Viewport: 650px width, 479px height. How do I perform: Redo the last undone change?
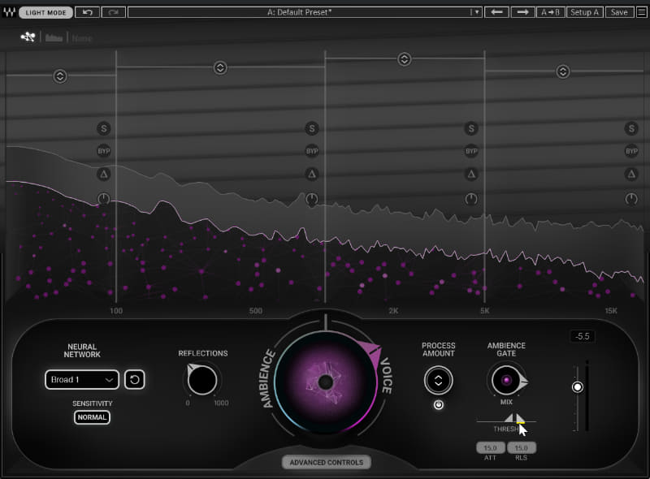113,12
